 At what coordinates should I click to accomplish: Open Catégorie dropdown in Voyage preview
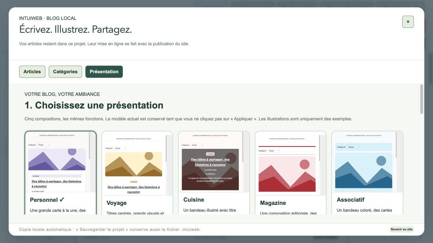coord(120,148)
